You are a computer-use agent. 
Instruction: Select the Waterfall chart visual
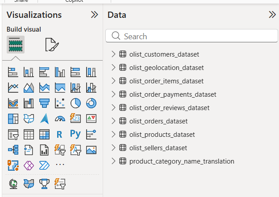[29, 103]
